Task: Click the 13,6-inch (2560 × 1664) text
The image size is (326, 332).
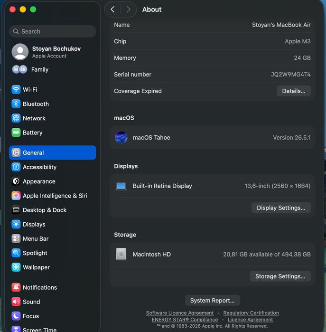Action: pos(277,186)
